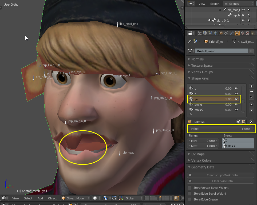Open the Render Layers properties tab
The height and width of the screenshot is (205, 257).
pyautogui.click(x=205, y=33)
